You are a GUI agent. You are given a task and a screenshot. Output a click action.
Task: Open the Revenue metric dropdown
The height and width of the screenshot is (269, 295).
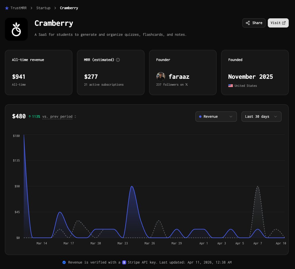[216, 117]
